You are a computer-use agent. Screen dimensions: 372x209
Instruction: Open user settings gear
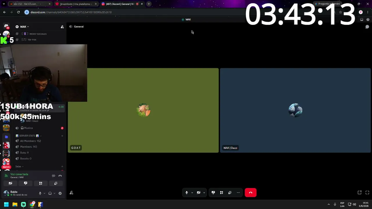(x=60, y=193)
